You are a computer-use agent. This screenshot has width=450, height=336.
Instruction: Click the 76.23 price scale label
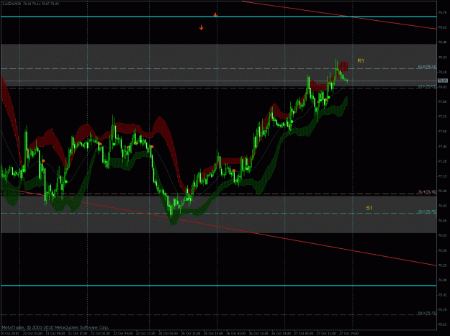(x=442, y=265)
